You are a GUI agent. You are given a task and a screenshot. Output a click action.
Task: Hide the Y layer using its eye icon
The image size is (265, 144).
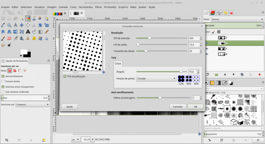[x=207, y=49]
